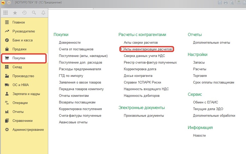Viewport: 246px width, 154px height.
Task: Go to the Зарплата и кадры section
Action: click(x=26, y=94)
